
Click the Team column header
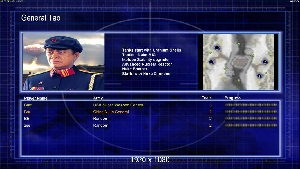[x=207, y=98]
